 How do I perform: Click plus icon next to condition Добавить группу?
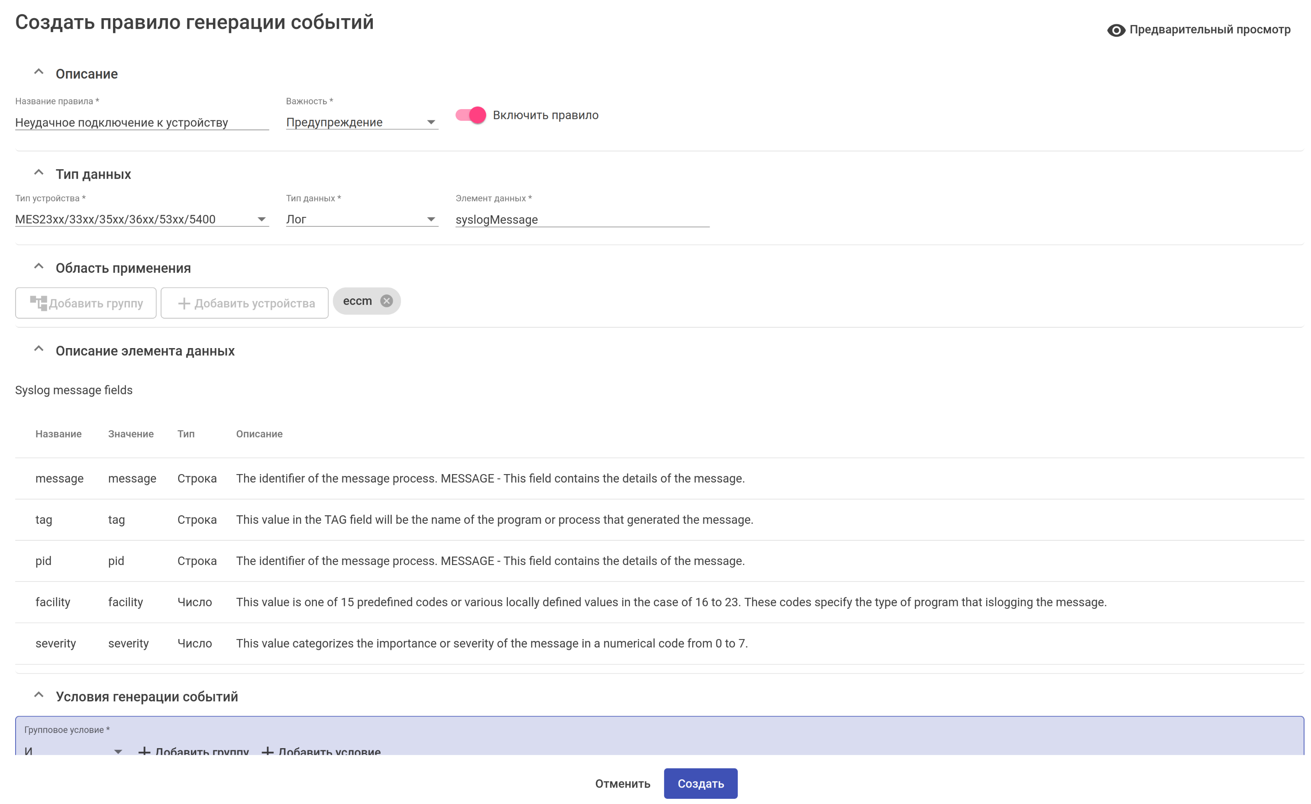pyautogui.click(x=144, y=751)
